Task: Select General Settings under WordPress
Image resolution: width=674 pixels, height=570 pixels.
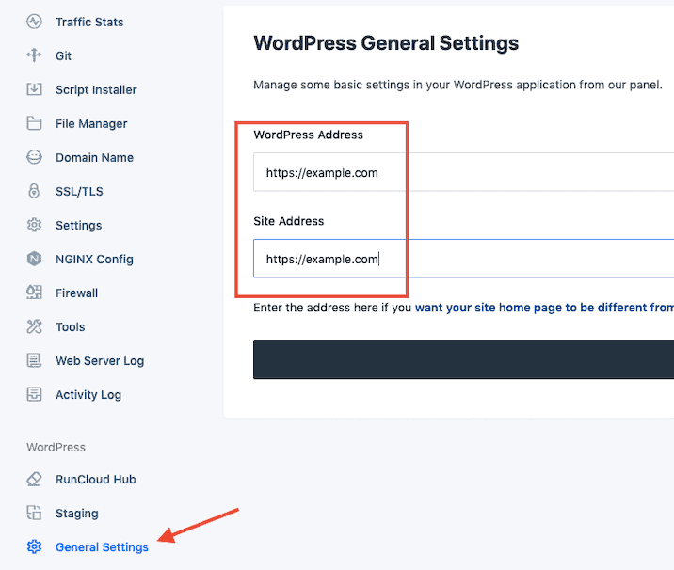Action: pos(102,546)
